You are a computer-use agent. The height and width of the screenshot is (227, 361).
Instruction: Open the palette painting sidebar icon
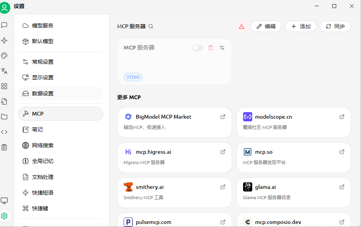click(x=4, y=56)
